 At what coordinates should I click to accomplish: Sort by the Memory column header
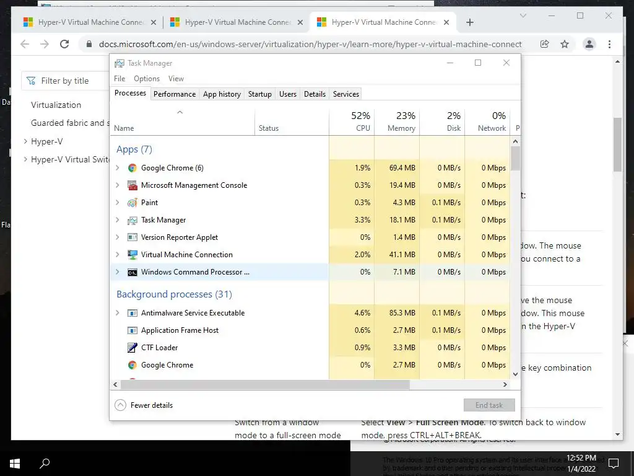coord(397,122)
